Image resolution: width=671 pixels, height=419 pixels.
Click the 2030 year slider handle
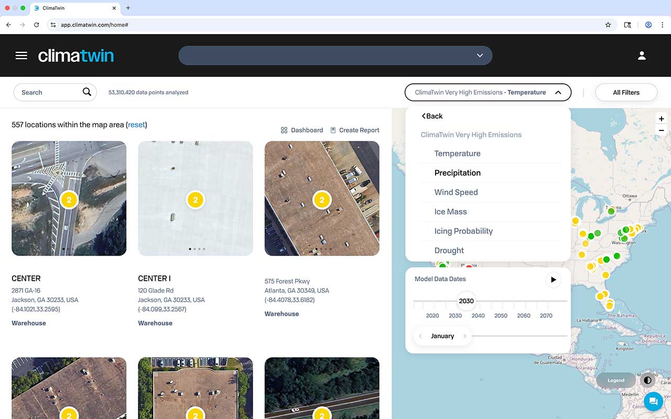[466, 301]
